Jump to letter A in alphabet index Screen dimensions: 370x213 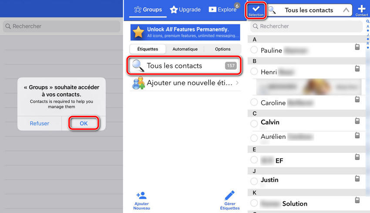pyautogui.click(x=368, y=27)
